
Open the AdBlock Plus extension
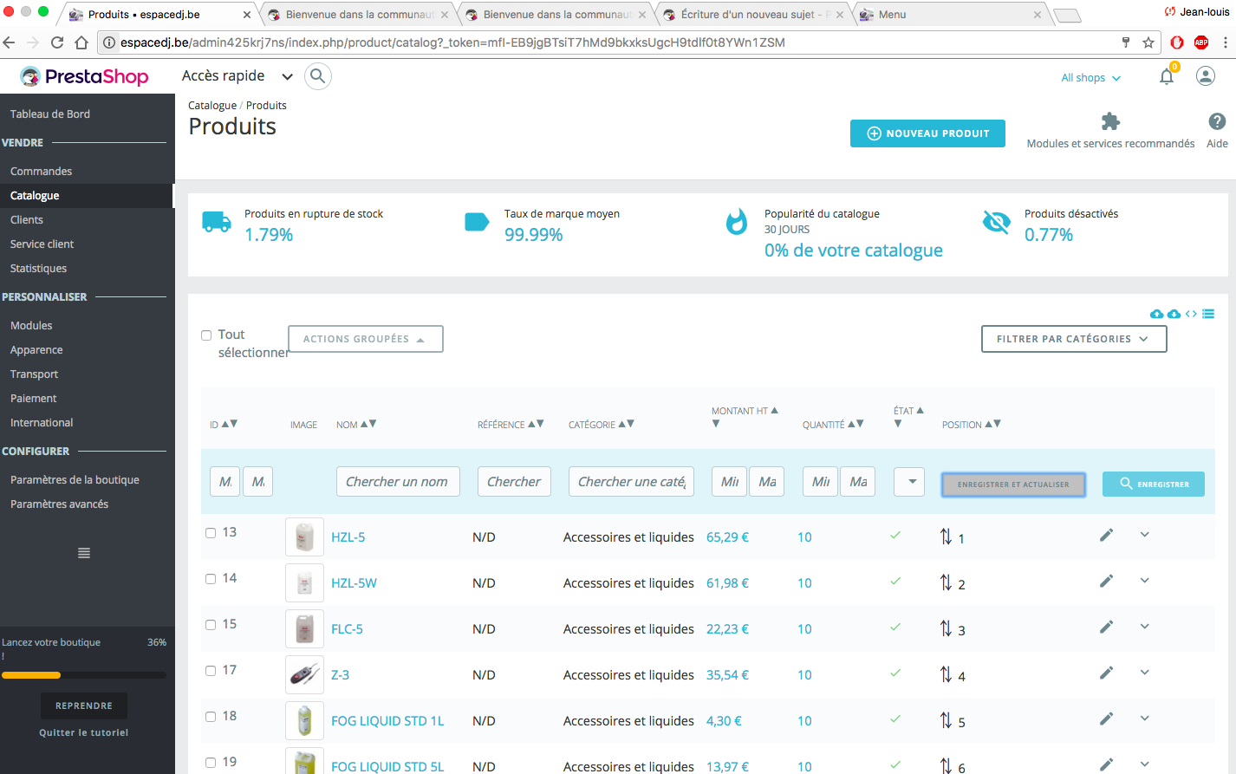pos(1201,42)
